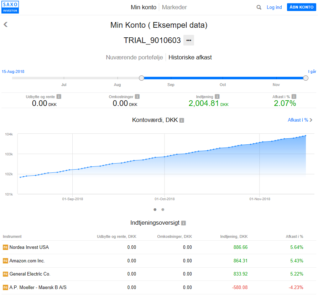Open A.P. Moeller - Maersk B A/S row

pyautogui.click(x=159, y=288)
